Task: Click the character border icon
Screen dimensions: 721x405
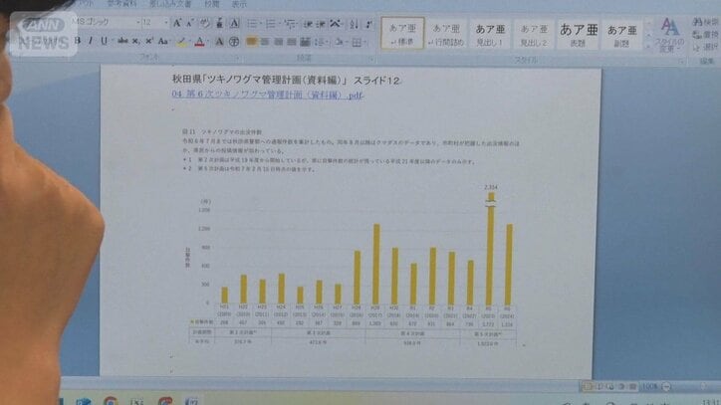Action: pyautogui.click(x=234, y=23)
